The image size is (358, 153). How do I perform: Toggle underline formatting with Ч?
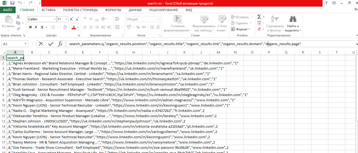tap(42, 27)
